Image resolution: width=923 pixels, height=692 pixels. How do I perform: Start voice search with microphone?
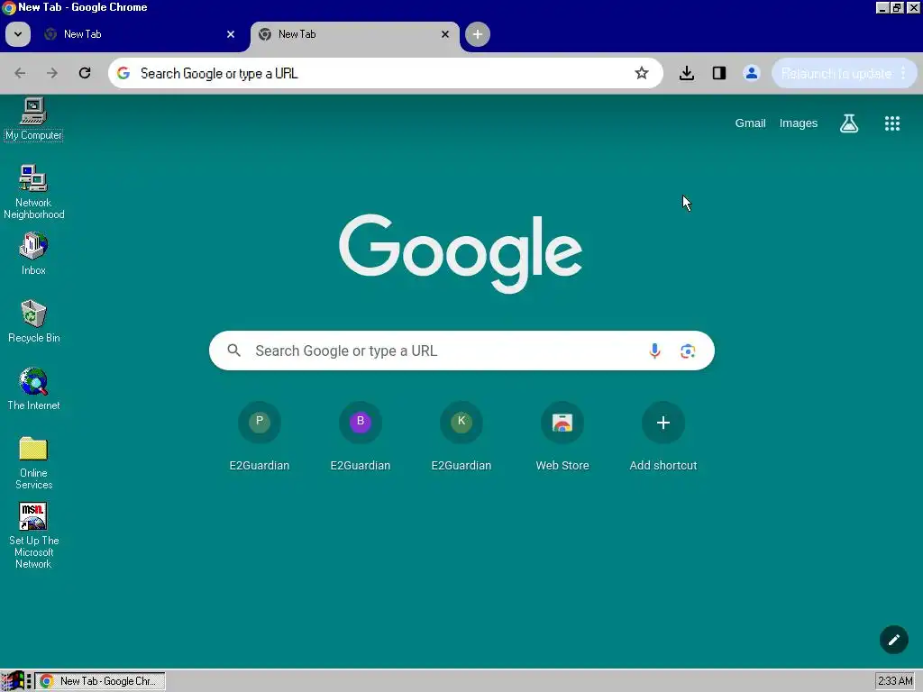coord(654,351)
